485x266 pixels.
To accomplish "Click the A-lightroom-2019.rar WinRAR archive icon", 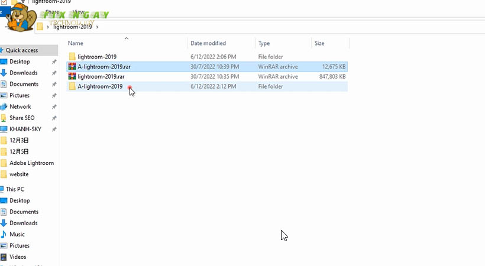I will pyautogui.click(x=72, y=67).
